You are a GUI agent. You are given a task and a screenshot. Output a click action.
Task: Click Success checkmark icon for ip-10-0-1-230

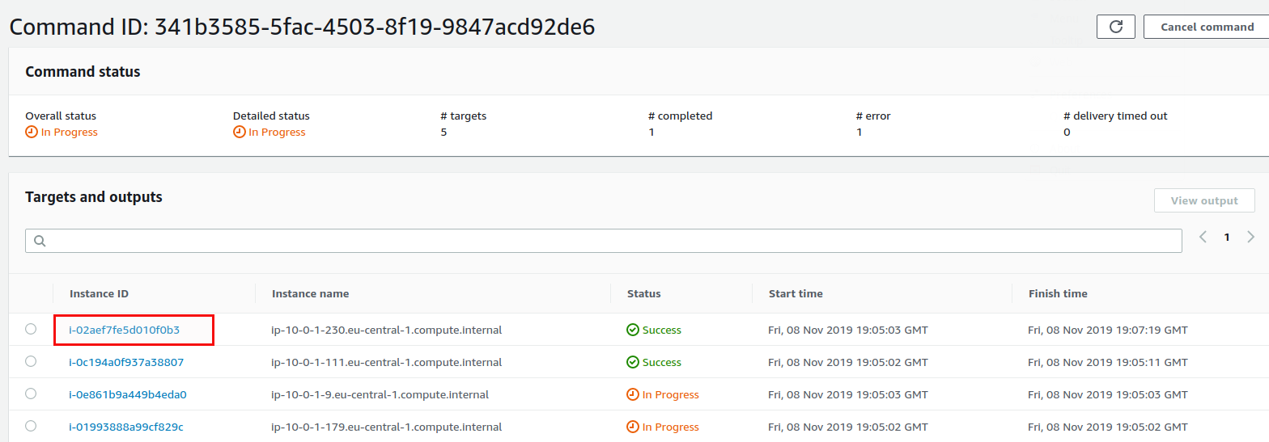633,330
